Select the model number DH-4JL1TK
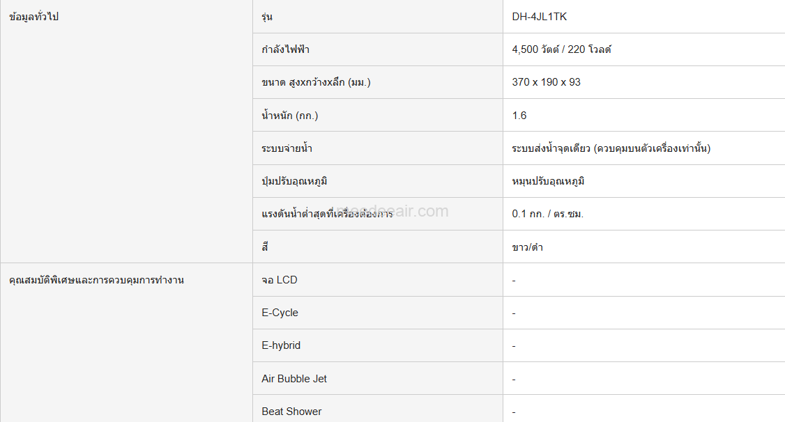The image size is (785, 422). pyautogui.click(x=539, y=17)
